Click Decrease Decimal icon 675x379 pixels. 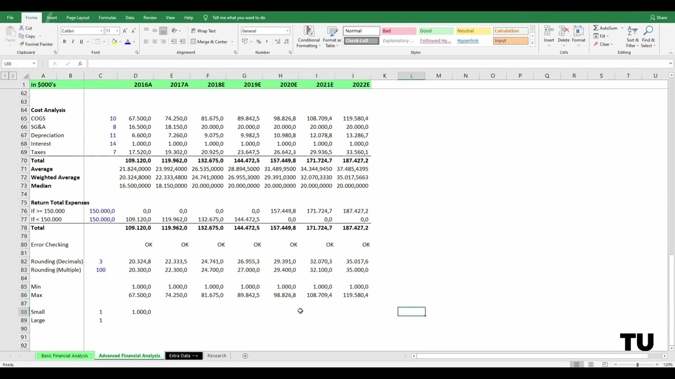coord(285,42)
